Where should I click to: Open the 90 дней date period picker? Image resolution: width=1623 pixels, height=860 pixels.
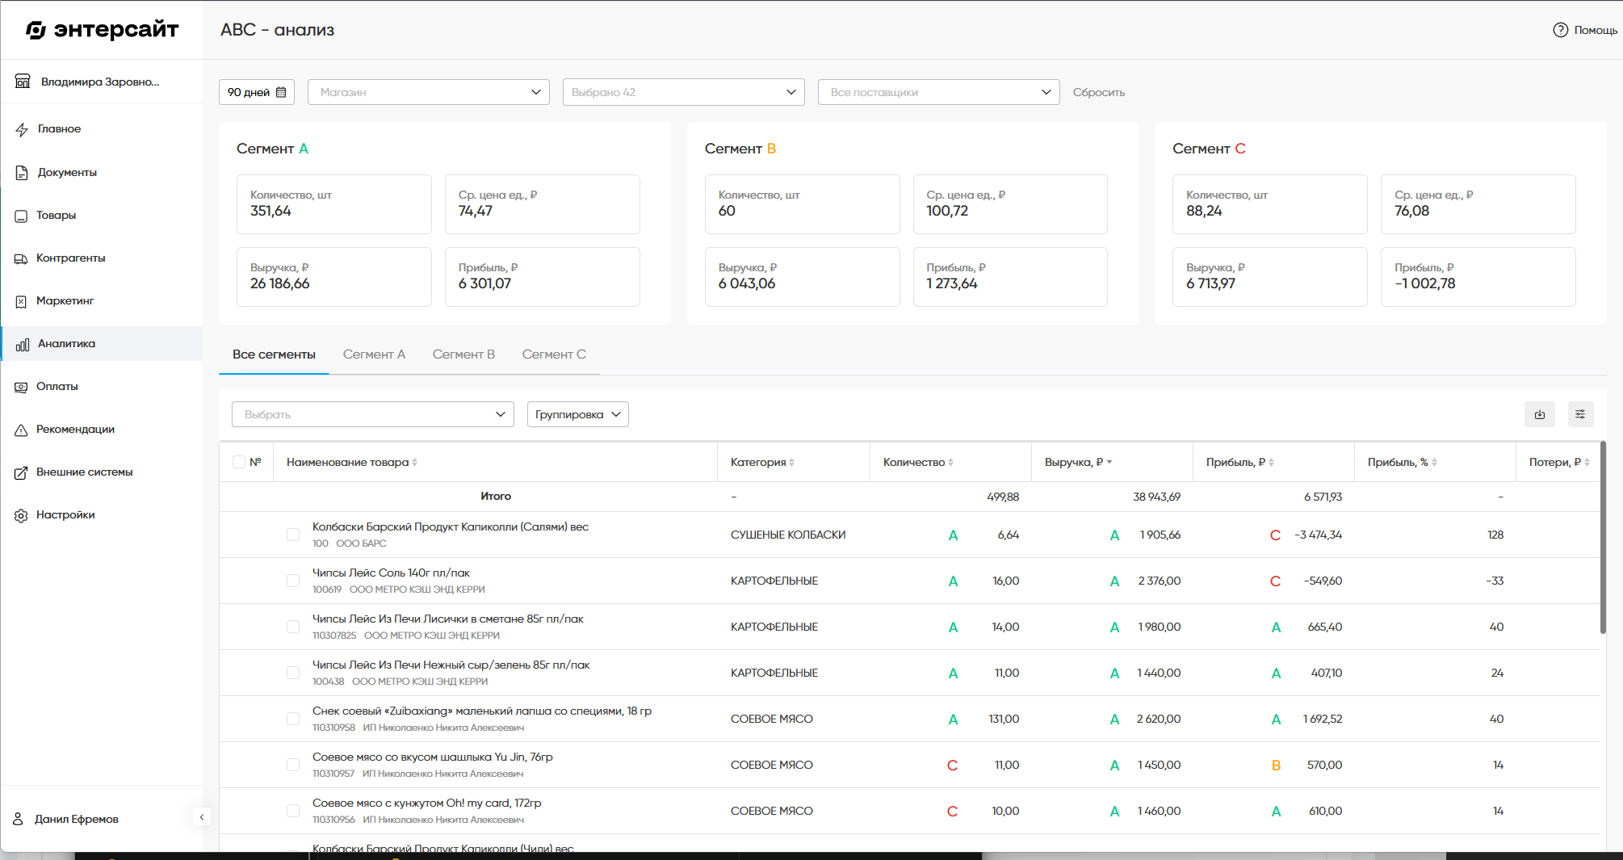(x=256, y=92)
